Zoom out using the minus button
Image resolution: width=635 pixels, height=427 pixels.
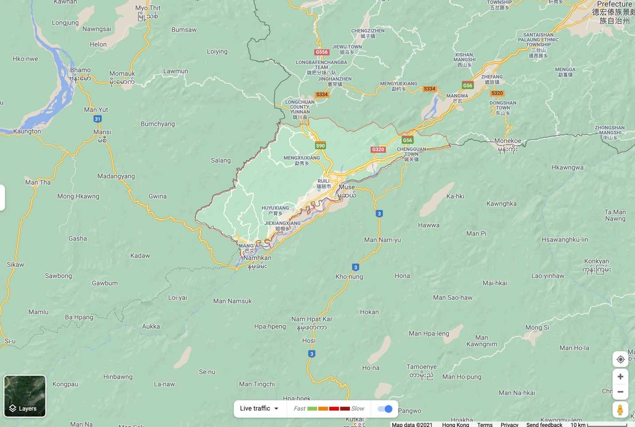(620, 392)
